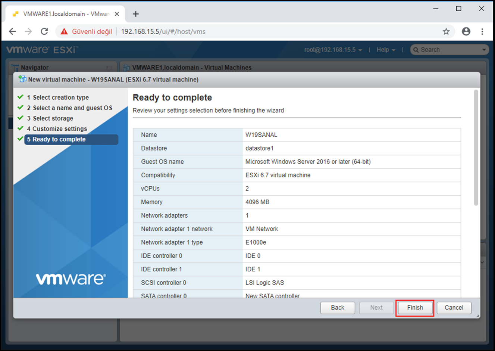Screen dimensions: 495x351
Task: Click the browser address bar URL
Action: (x=163, y=31)
